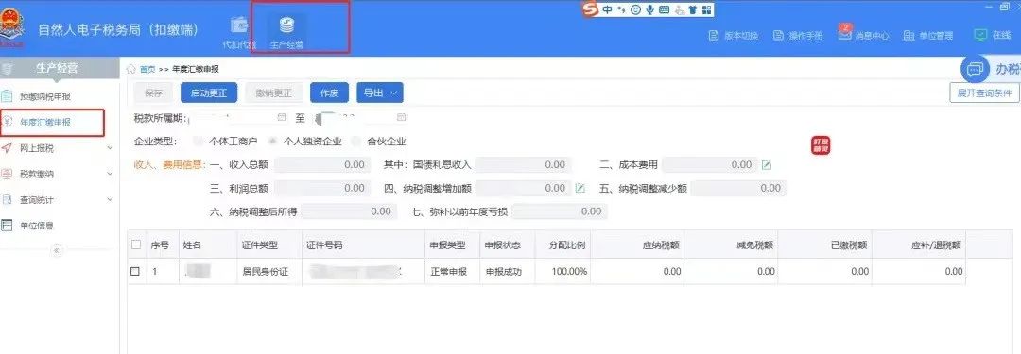The width and height of the screenshot is (1021, 354).
Task: Click the 在线 online support icon
Action: click(980, 35)
